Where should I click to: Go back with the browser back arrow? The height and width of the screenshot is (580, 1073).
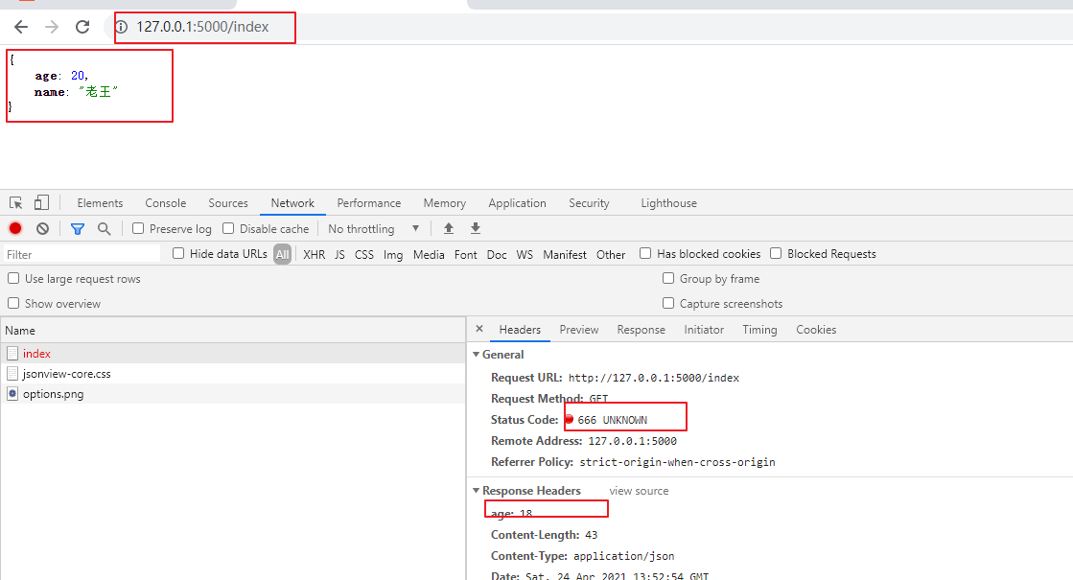[x=21, y=27]
